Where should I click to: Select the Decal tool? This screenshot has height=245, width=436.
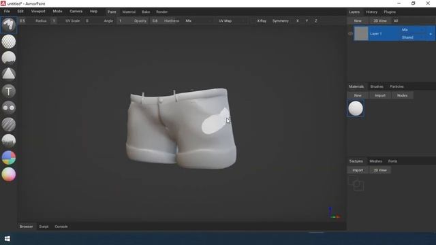pyautogui.click(x=9, y=74)
